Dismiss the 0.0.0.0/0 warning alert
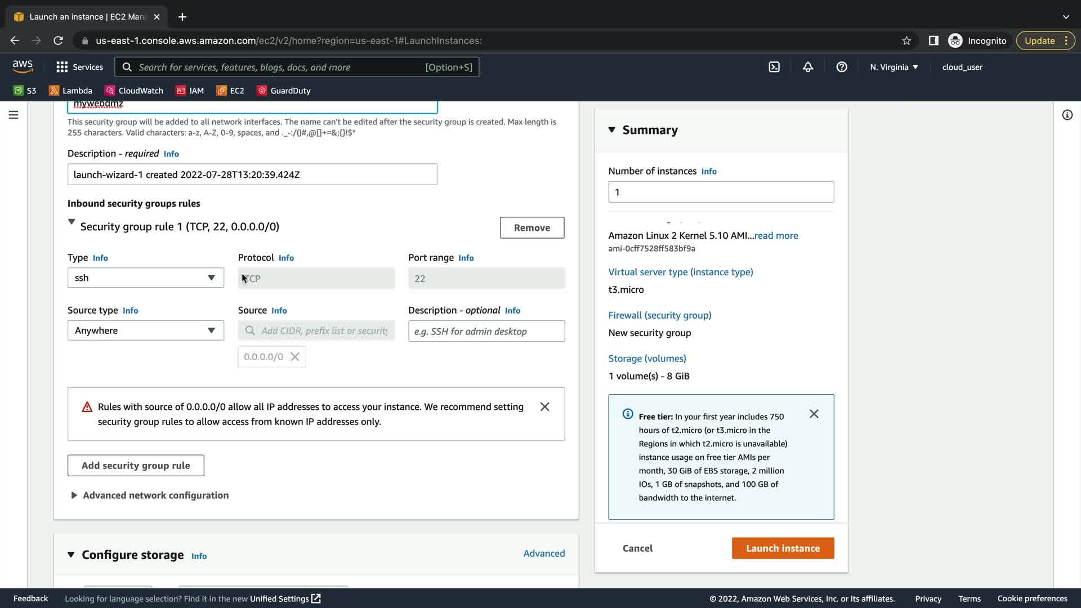 pyautogui.click(x=544, y=406)
